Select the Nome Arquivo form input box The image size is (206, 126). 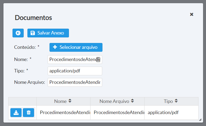[75, 82]
